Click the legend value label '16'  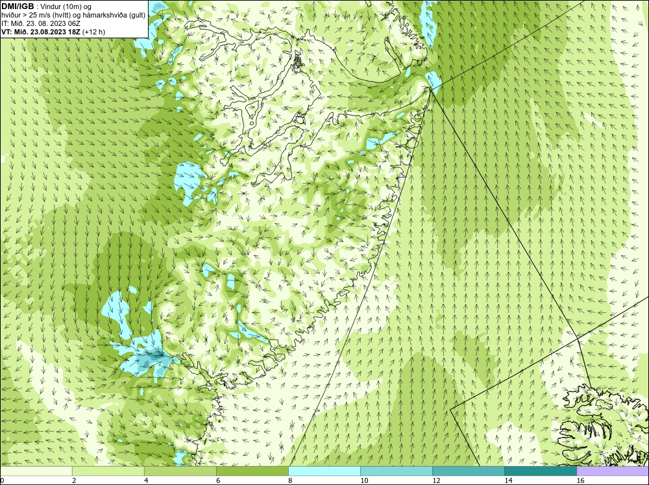tap(580, 480)
